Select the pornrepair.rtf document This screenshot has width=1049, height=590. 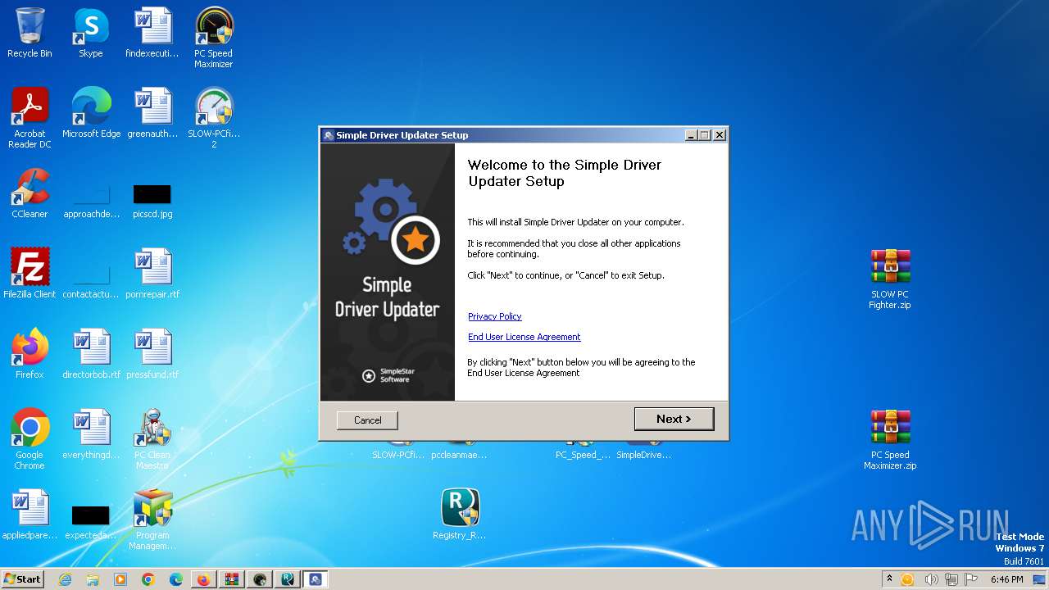pos(152,274)
